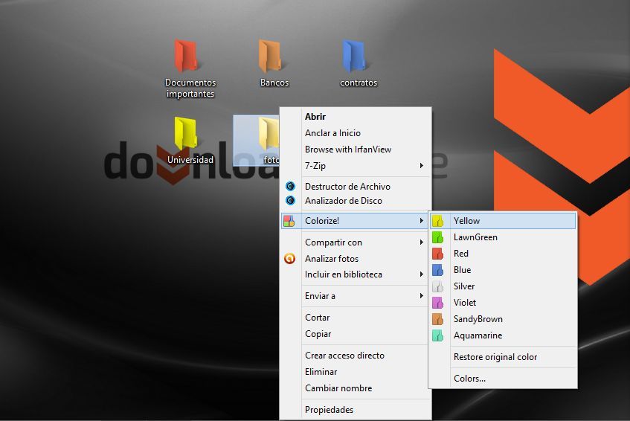Click the Documentos importantes folder label
Screen dimensions: 630x421
point(190,88)
